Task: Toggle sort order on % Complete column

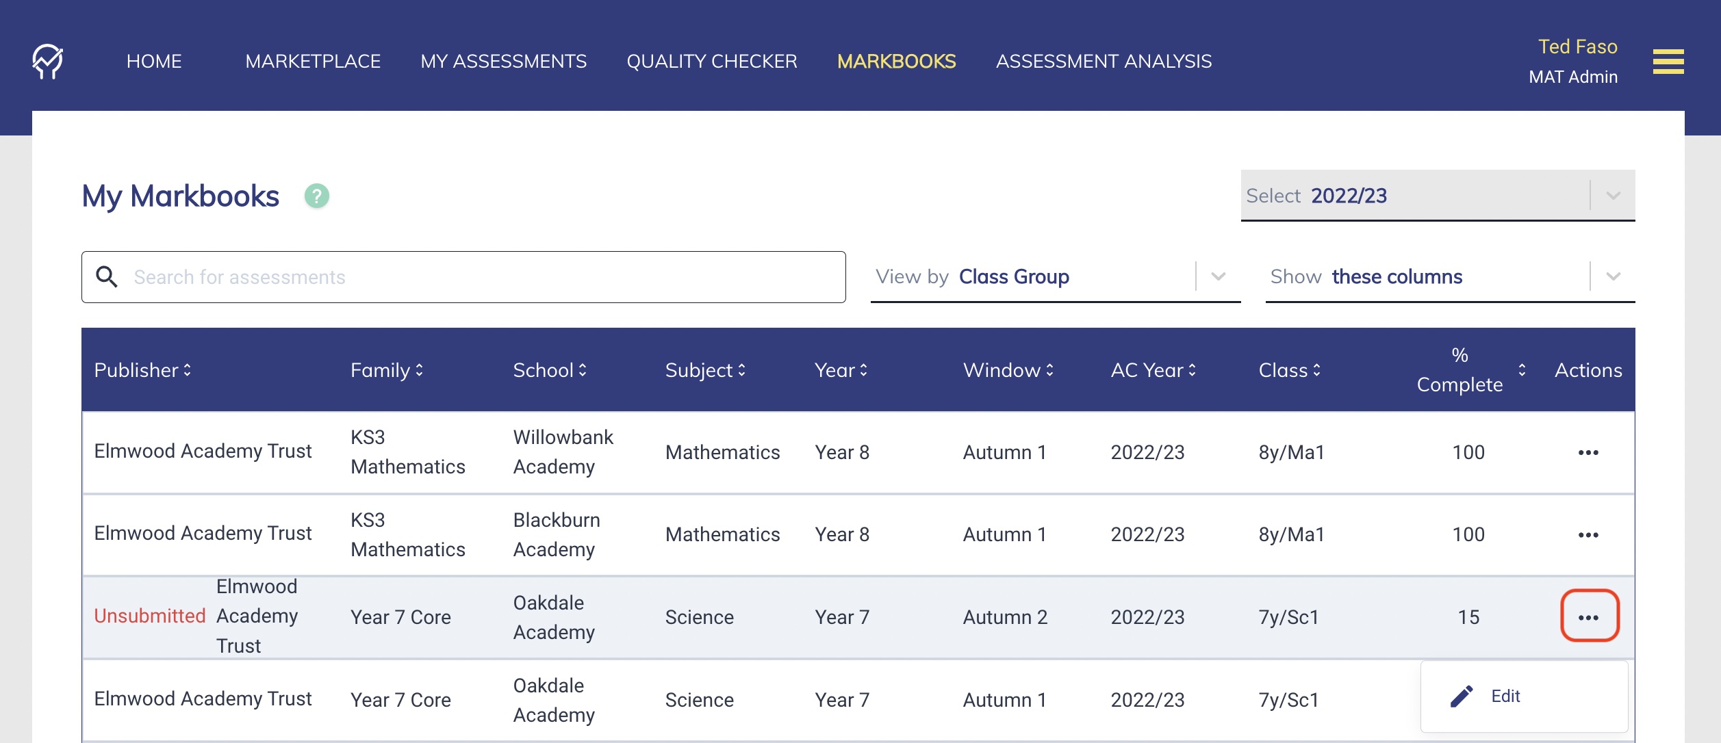Action: pos(1521,370)
